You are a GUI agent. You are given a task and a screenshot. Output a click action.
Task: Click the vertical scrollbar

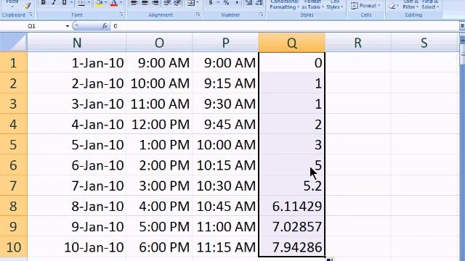(462, 148)
